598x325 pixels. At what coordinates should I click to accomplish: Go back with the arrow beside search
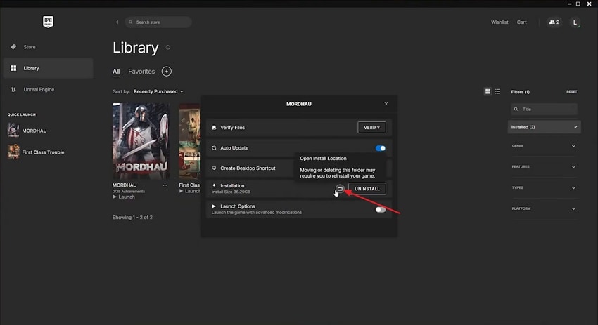(117, 22)
